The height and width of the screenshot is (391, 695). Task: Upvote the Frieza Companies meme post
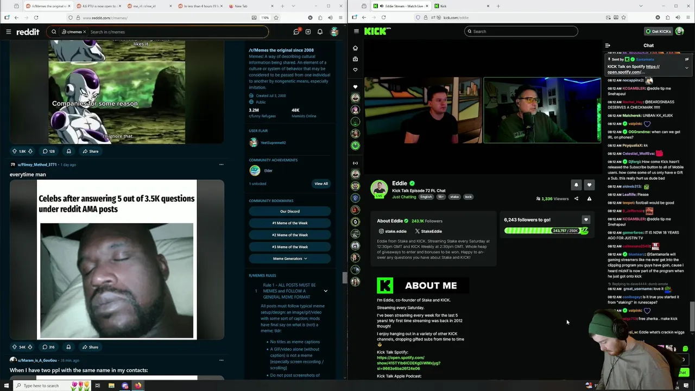(x=15, y=151)
